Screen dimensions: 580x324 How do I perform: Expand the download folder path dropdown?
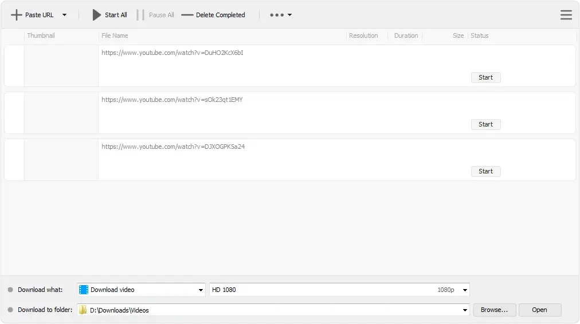(x=465, y=310)
